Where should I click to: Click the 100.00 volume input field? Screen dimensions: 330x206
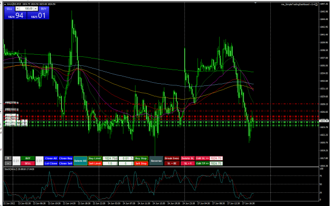coord(27,8)
